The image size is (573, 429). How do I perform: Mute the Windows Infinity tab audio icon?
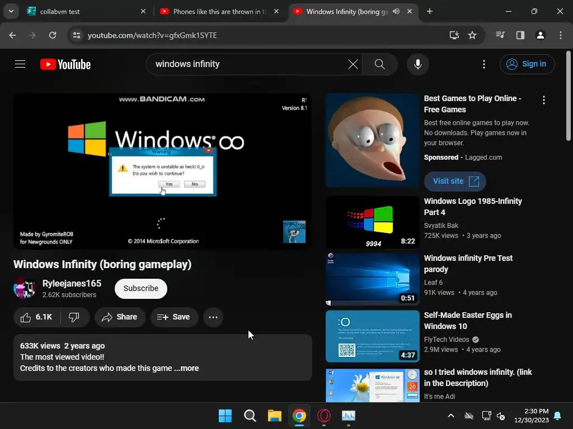click(x=396, y=12)
